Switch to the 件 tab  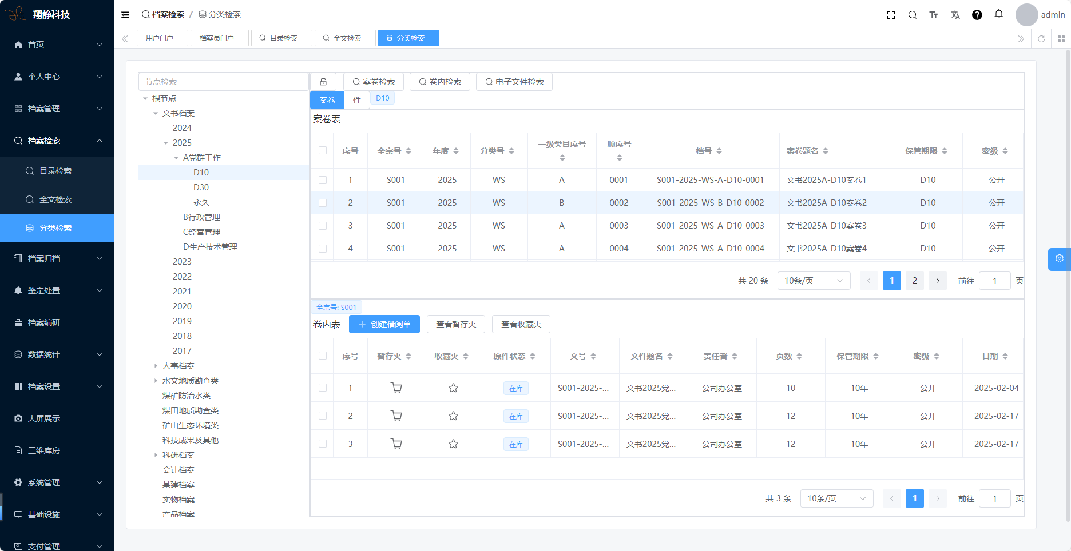(x=356, y=100)
